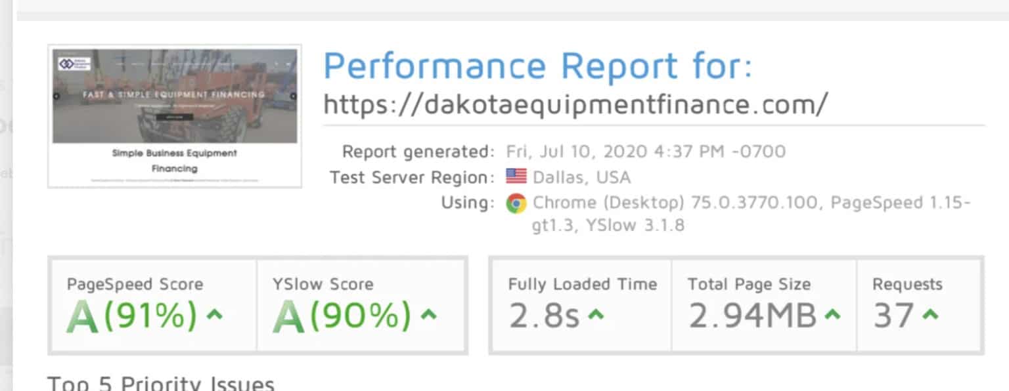Viewport: 1009px width, 391px height.
Task: Click the green arrow beside PageSpeed score
Action: [x=214, y=314]
